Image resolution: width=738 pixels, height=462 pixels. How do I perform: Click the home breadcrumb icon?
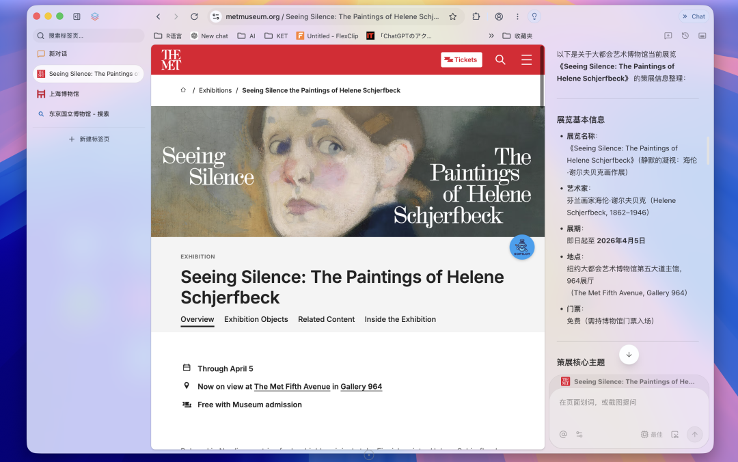click(x=183, y=90)
